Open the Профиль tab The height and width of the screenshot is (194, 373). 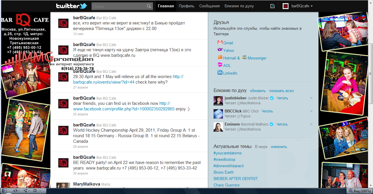click(x=186, y=6)
